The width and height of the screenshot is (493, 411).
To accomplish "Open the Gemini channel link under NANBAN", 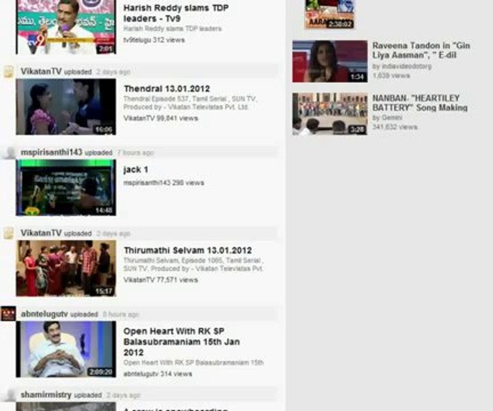I will pyautogui.click(x=392, y=118).
